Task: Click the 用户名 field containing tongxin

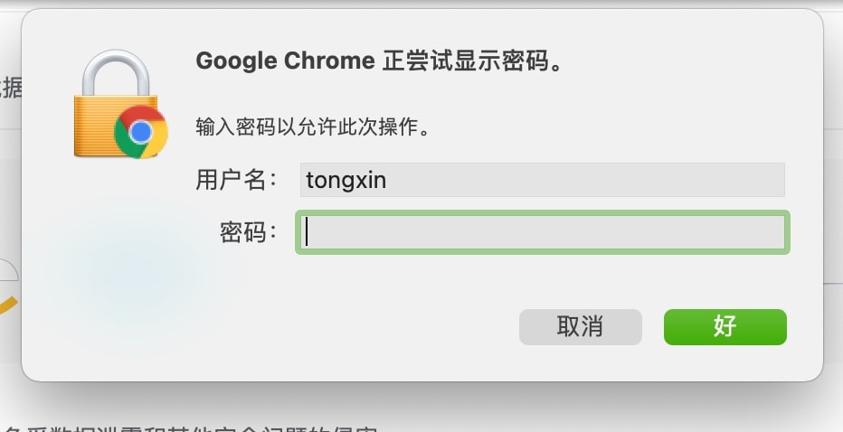Action: pos(543,180)
